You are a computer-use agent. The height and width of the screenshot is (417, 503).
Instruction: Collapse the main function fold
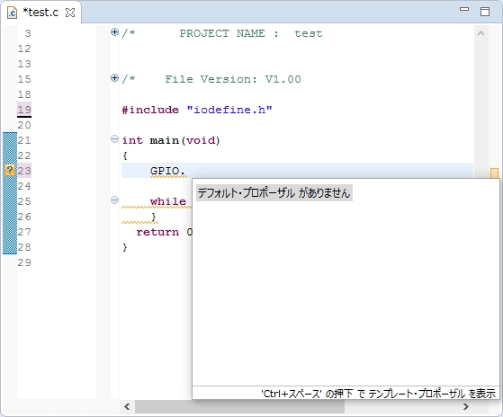pos(114,139)
